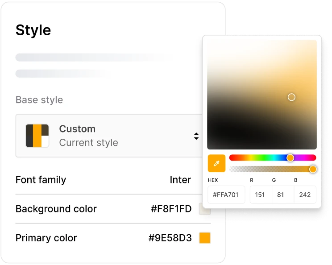
Task: Click the Font family label
Action: tap(41, 180)
